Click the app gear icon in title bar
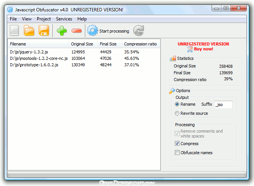The height and width of the screenshot is (186, 254). click(x=10, y=10)
